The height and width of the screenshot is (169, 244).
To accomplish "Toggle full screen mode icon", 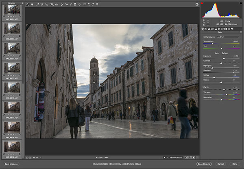I will pos(197,4).
